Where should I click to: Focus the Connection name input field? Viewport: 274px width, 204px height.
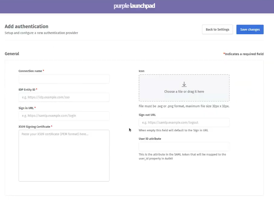point(64,79)
